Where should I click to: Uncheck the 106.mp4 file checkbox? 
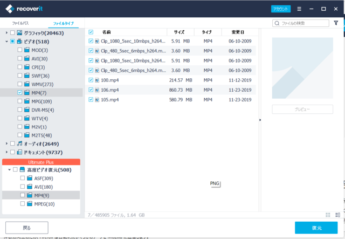[x=91, y=90]
